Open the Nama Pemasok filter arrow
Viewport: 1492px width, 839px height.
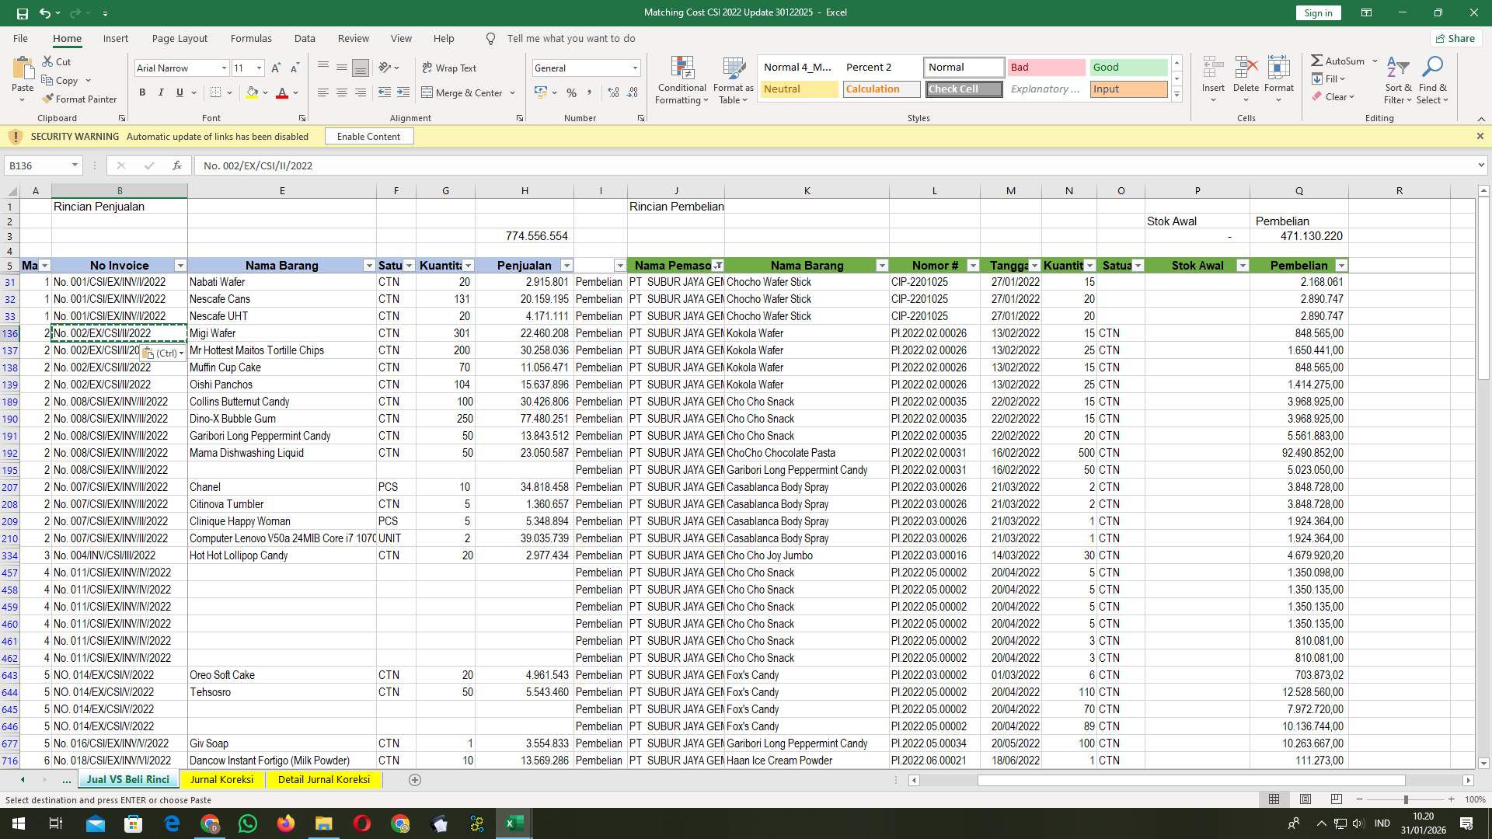click(x=719, y=266)
